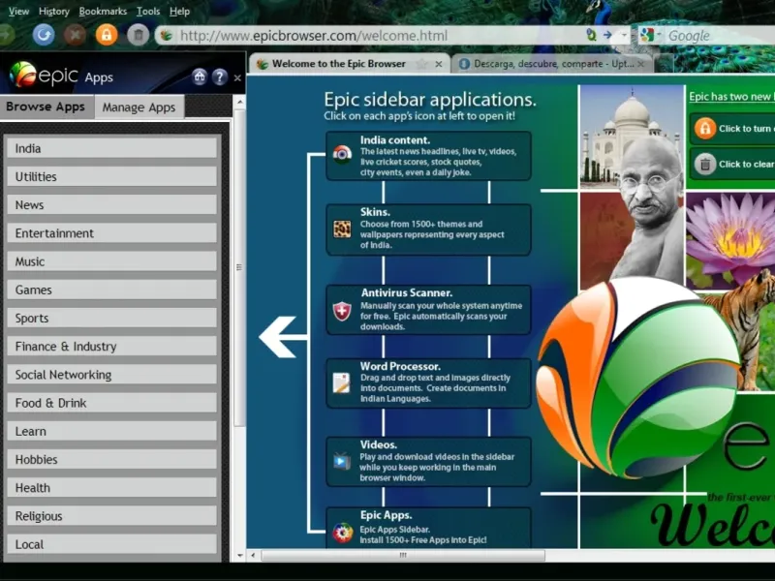Click the lotus flower thumbnail image
This screenshot has height=581, width=775.
(730, 240)
